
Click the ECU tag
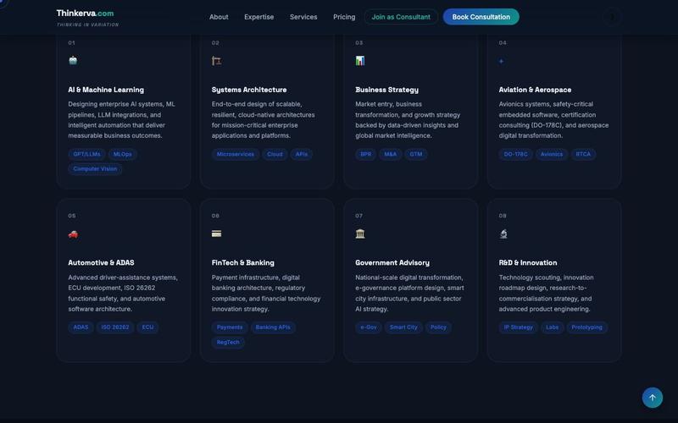coord(147,327)
